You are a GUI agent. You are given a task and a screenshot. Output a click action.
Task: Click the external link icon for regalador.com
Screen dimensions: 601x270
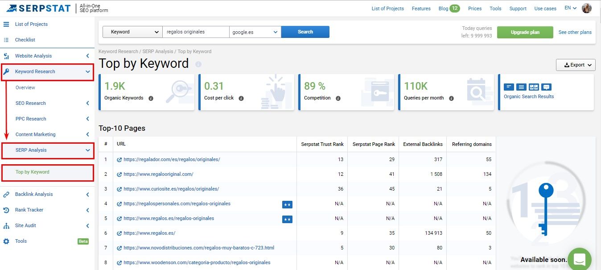point(119,160)
